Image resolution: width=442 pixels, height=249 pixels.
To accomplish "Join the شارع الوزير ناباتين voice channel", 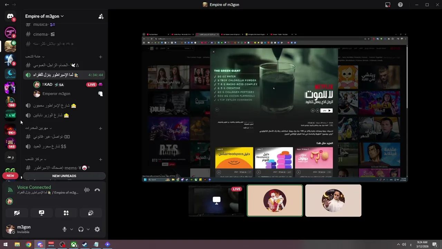I will [64, 115].
